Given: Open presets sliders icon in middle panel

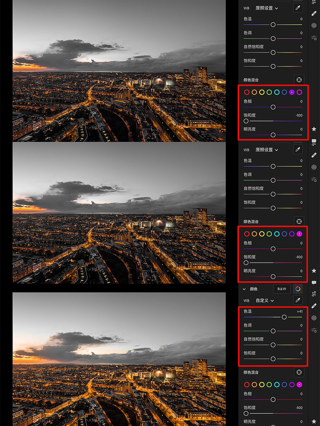Looking at the screenshot, I should tap(314, 179).
